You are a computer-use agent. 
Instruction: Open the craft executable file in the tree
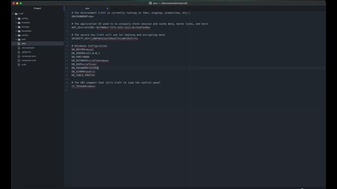point(24,65)
